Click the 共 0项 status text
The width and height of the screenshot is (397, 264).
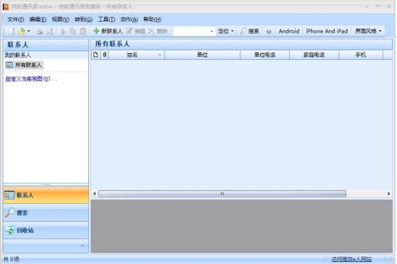[x=12, y=259]
